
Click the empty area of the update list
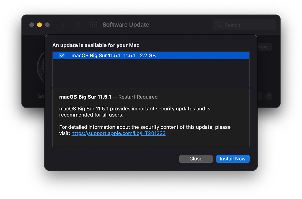(x=151, y=73)
